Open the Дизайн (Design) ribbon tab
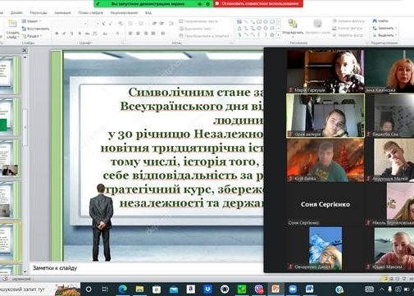This screenshot has width=414, height=296. coord(16,13)
